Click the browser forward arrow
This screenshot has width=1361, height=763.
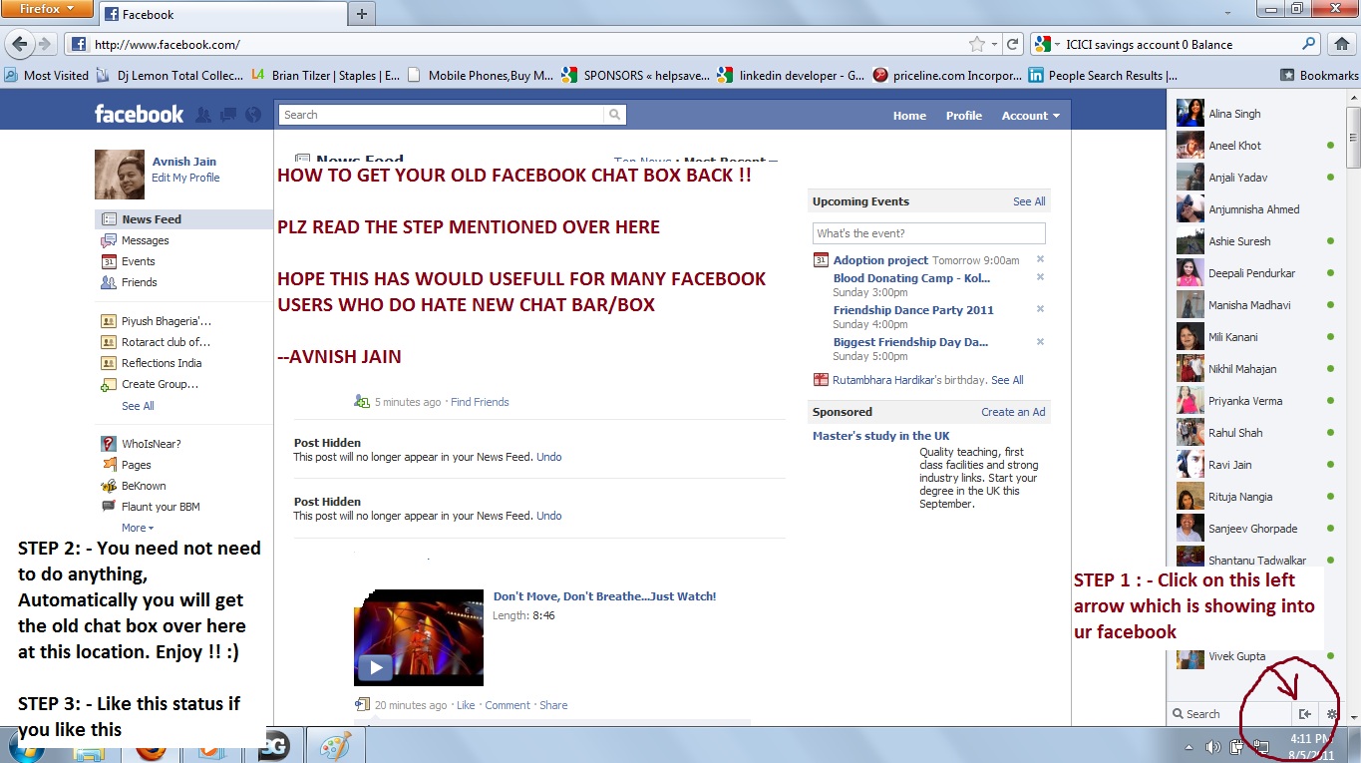[45, 45]
